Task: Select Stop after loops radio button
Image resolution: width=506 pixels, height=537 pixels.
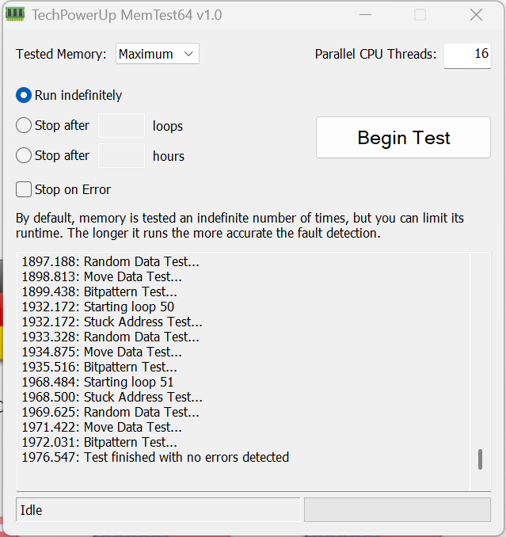Action: pyautogui.click(x=24, y=125)
